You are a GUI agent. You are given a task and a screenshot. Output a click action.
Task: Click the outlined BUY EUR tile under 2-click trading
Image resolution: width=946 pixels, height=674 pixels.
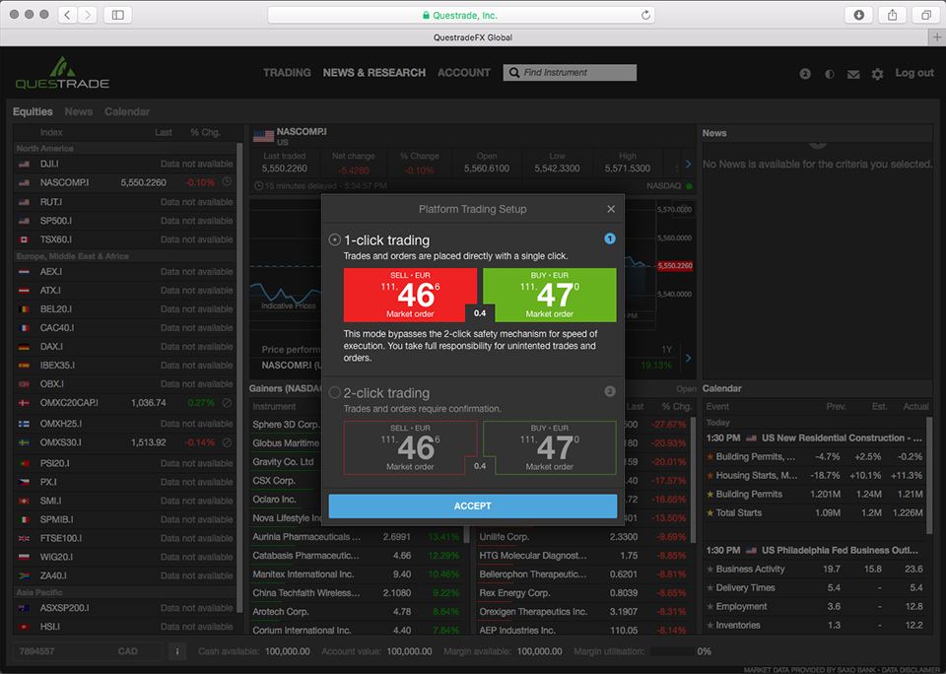(x=550, y=447)
